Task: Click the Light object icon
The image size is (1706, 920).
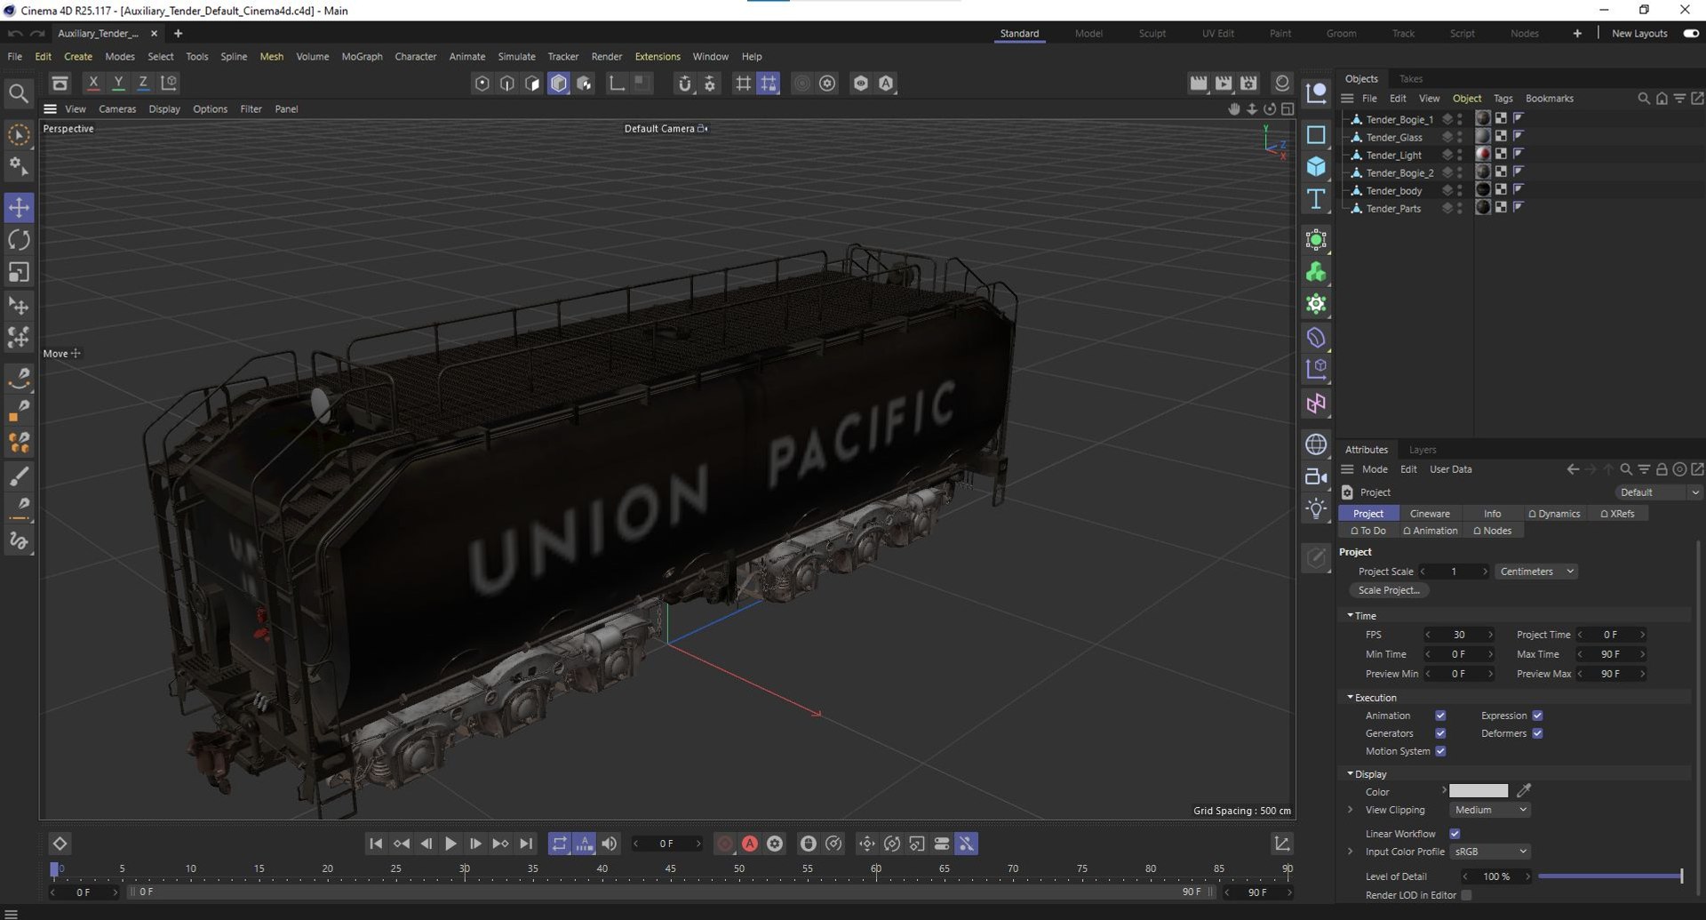Action: coord(1316,509)
